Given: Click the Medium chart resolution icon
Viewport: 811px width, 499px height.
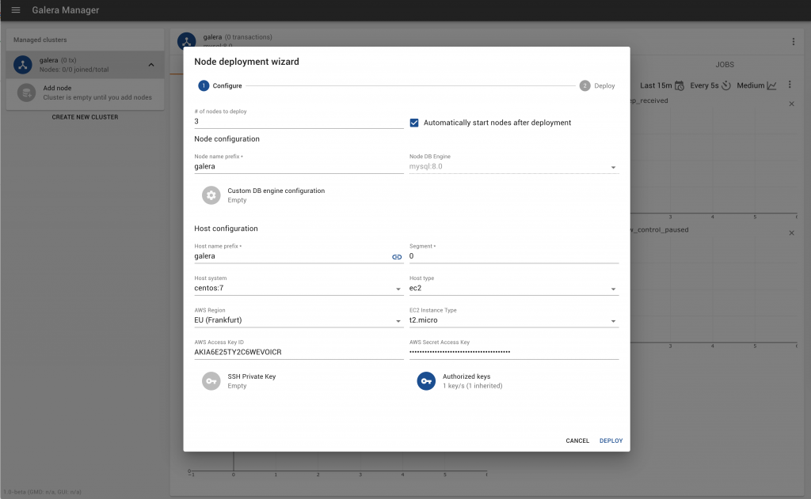Looking at the screenshot, I should coord(771,85).
